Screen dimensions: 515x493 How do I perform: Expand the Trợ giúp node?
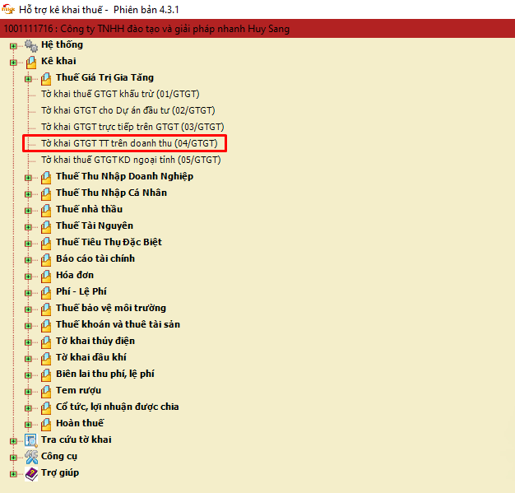coord(13,474)
